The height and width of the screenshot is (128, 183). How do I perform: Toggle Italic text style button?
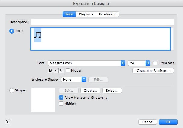coord(56,71)
